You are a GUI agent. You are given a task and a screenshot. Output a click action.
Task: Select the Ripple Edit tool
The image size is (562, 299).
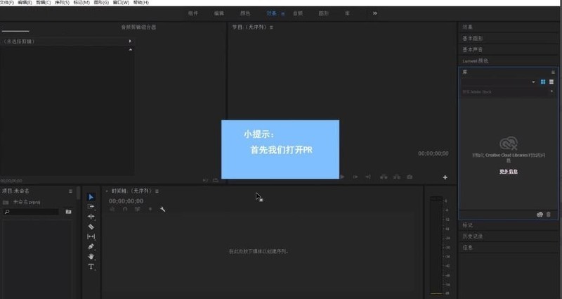click(x=91, y=217)
